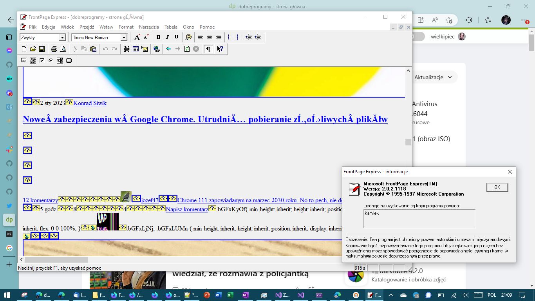Screen dimensions: 535x301
Task: Open the Wstaw menu
Action: 106,27
